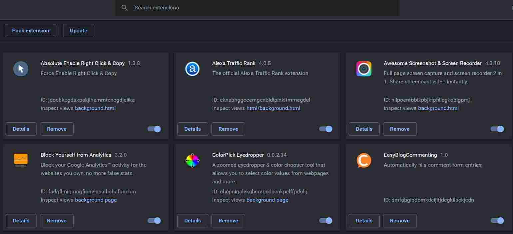Remove the ColorPick Eyedropper extension
This screenshot has width=513, height=234.
(x=228, y=221)
